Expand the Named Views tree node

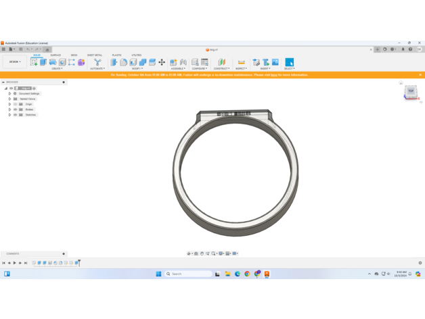coord(10,99)
